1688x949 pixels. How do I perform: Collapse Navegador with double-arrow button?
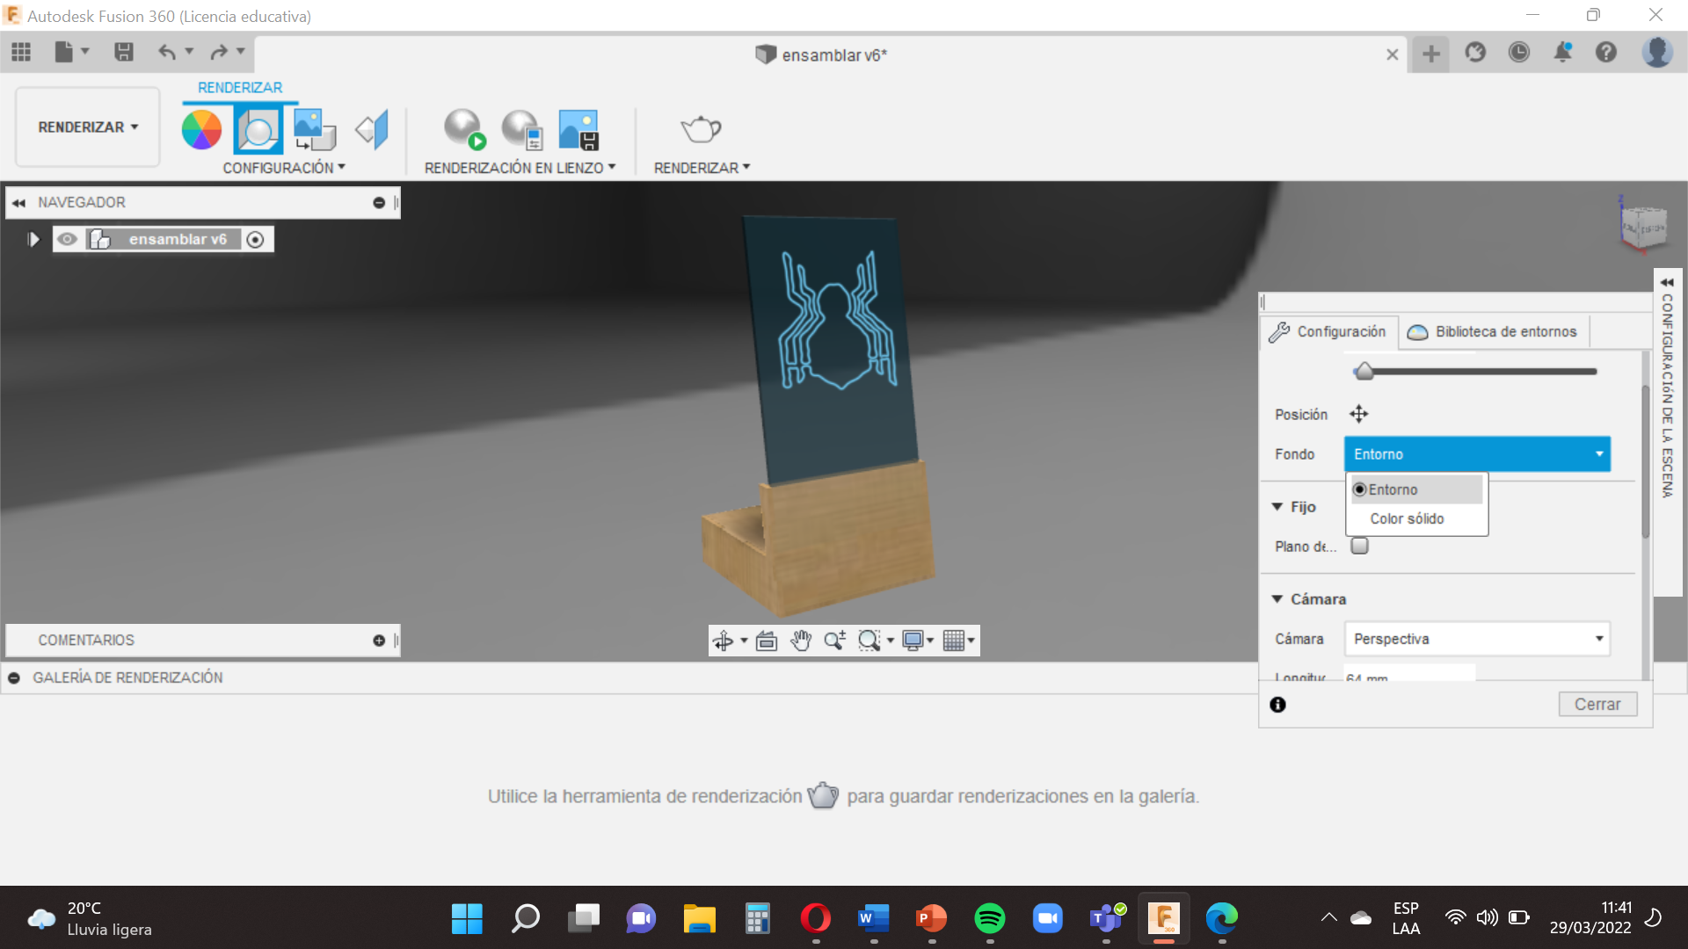(x=18, y=203)
